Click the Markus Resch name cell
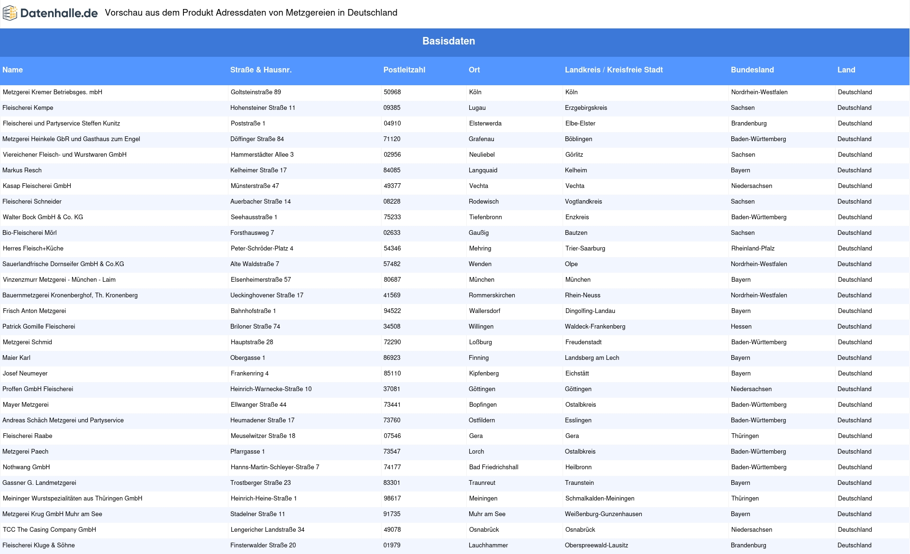The width and height of the screenshot is (910, 554). pyautogui.click(x=22, y=170)
